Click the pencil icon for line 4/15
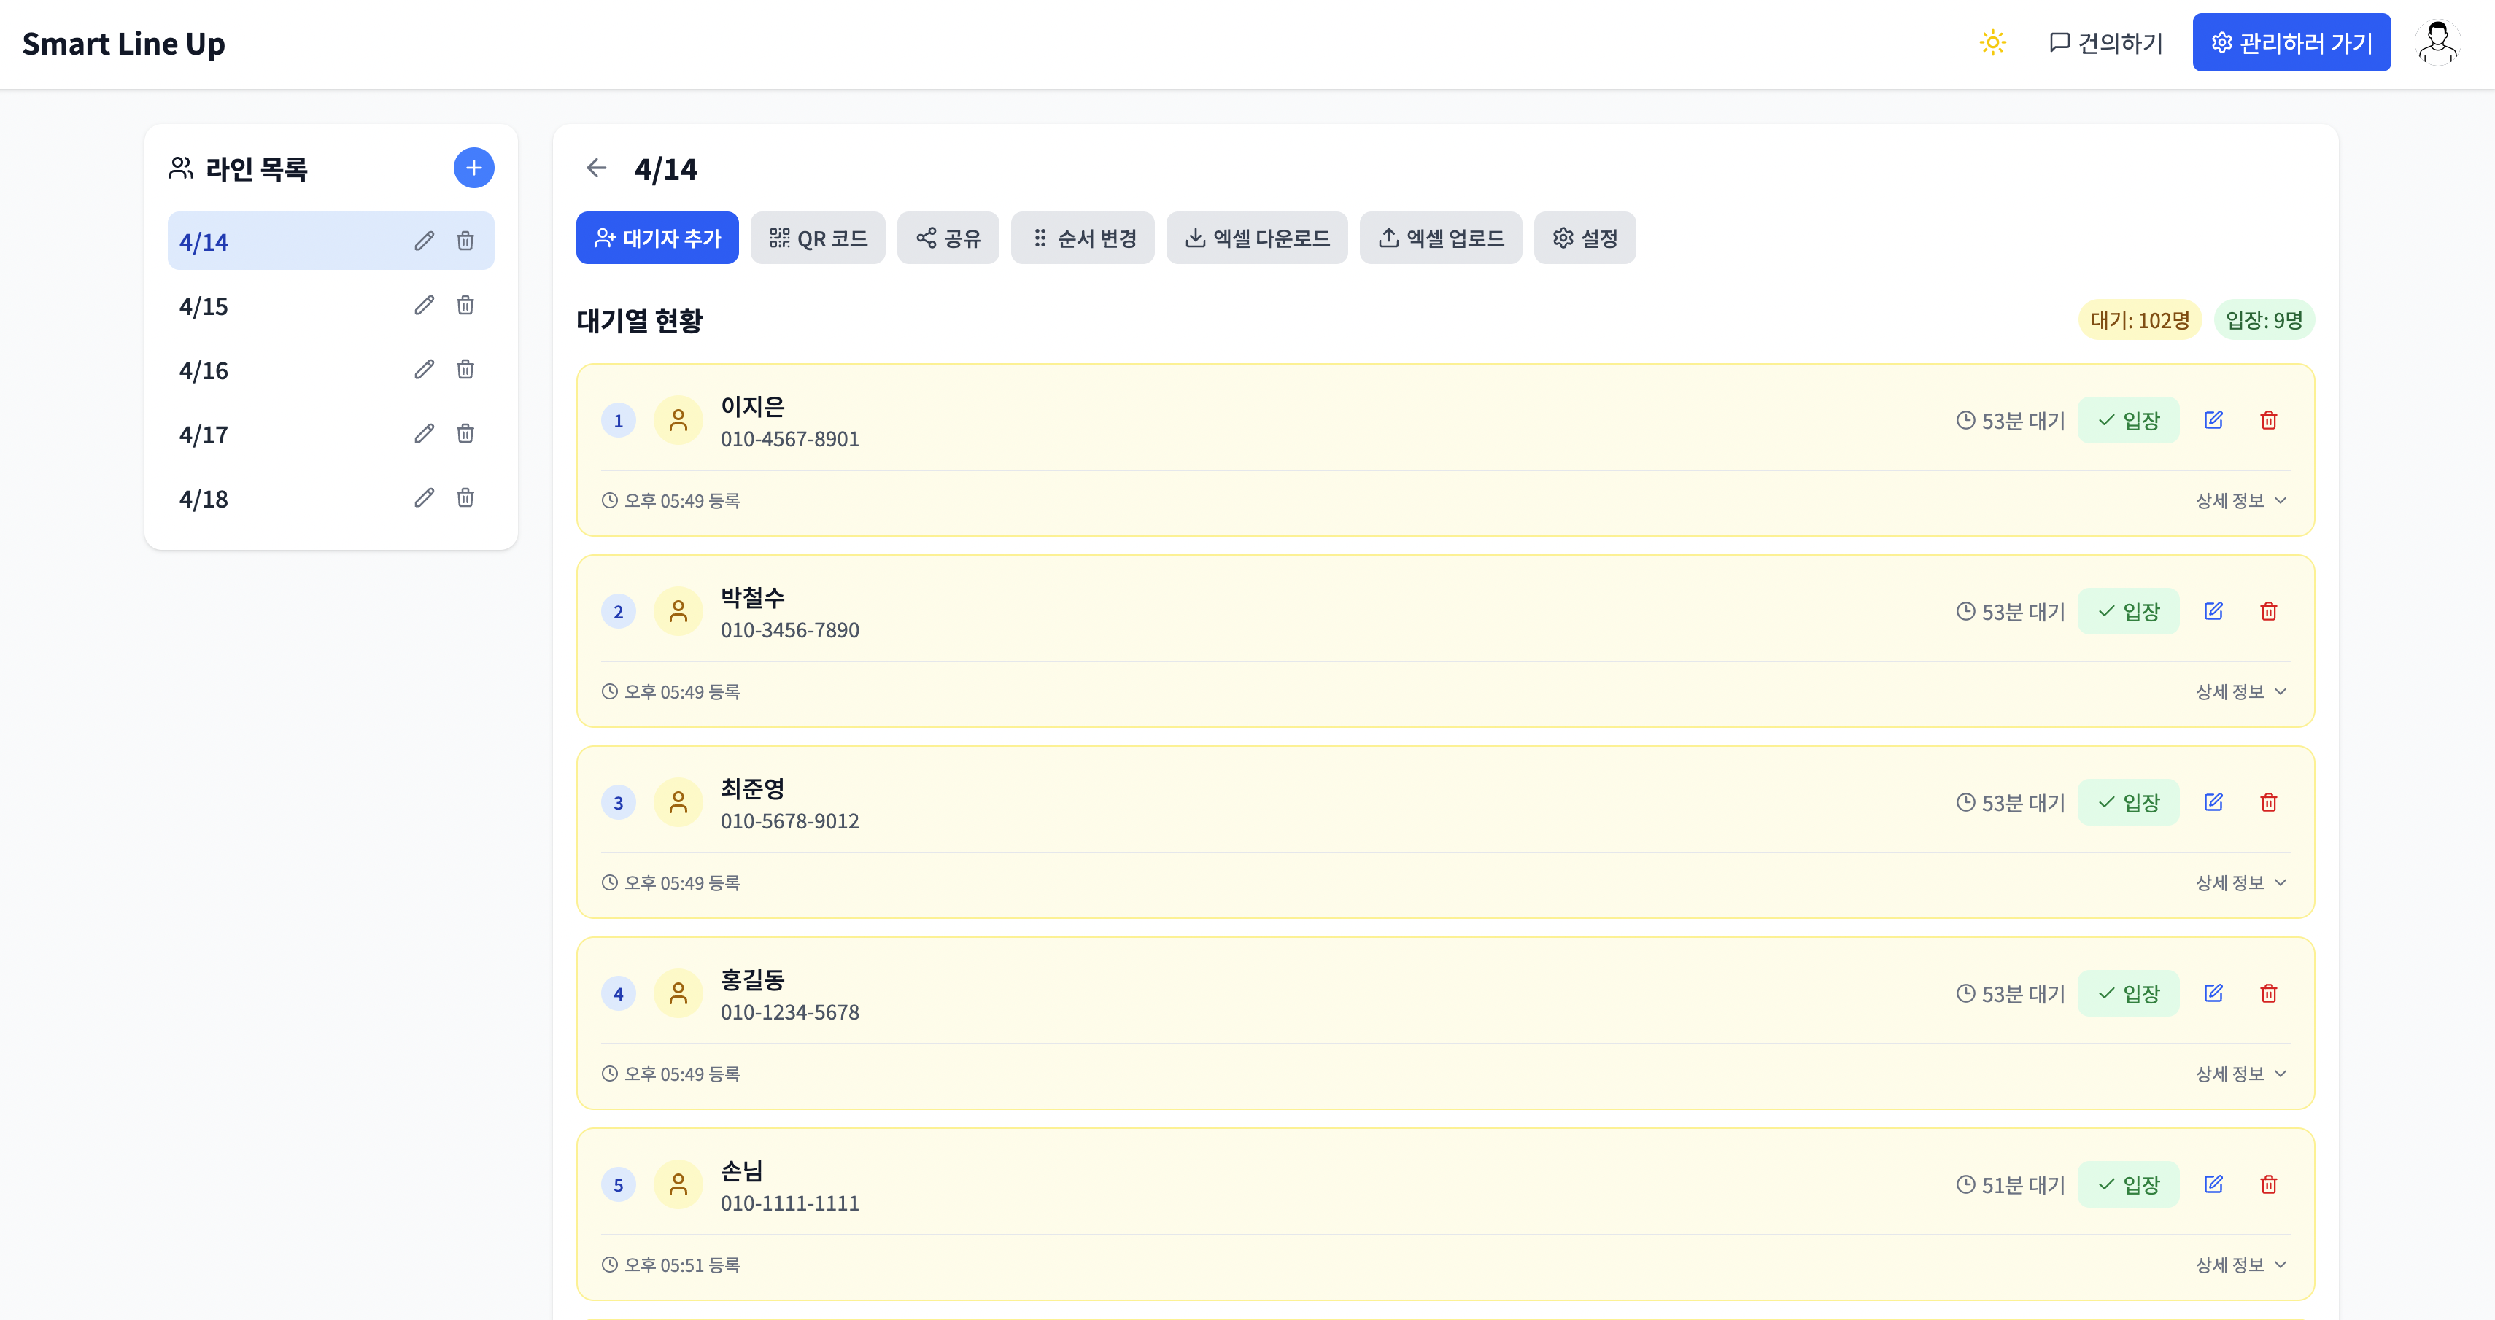 [x=425, y=305]
